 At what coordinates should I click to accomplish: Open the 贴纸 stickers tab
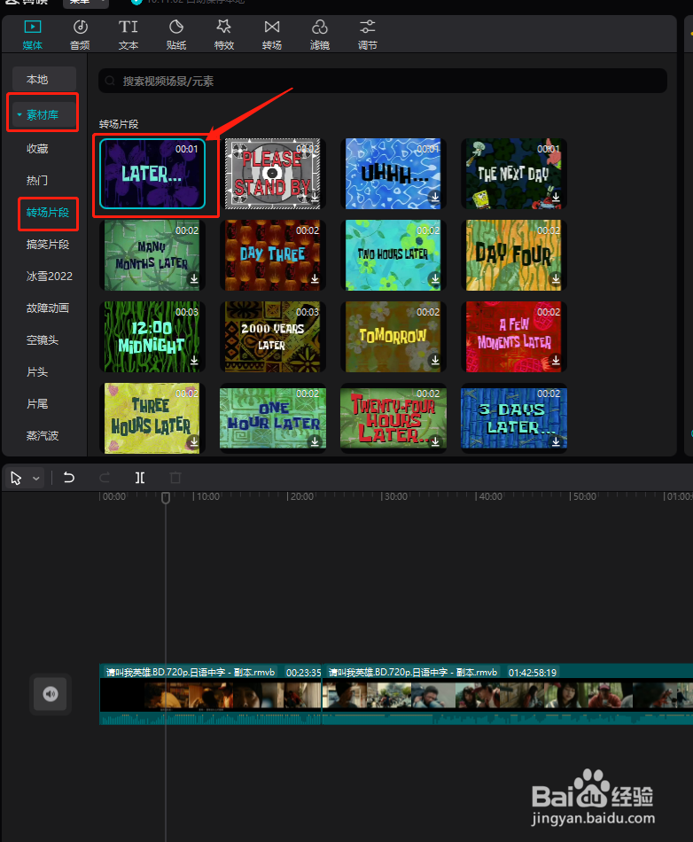coord(176,35)
